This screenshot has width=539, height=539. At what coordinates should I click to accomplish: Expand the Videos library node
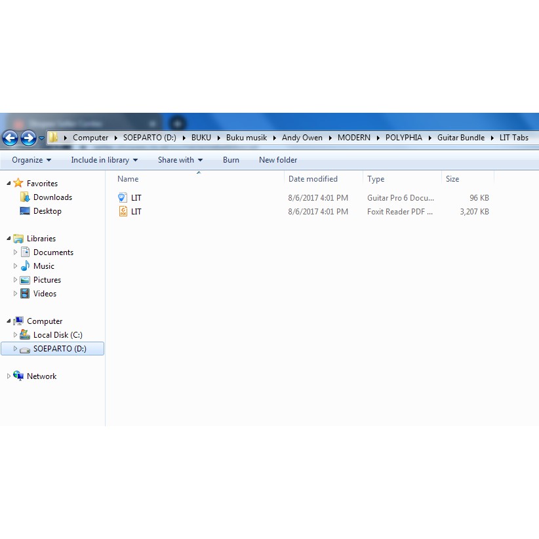15,293
